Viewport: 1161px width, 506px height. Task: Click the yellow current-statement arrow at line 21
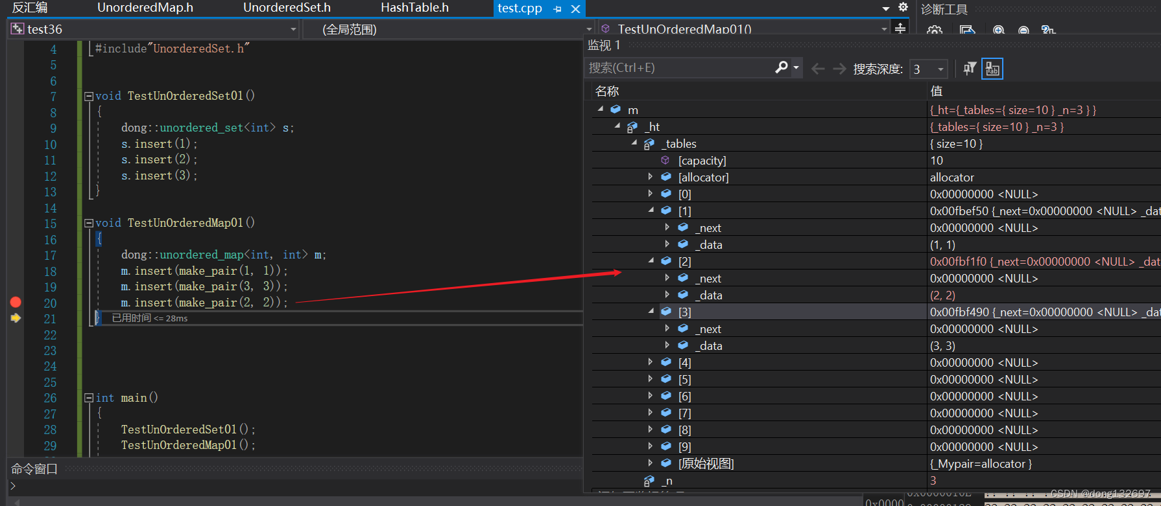[x=16, y=318]
